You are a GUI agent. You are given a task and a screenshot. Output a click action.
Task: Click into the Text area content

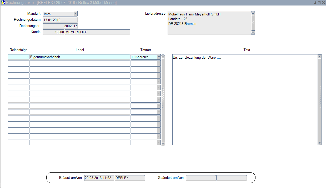pos(245,99)
